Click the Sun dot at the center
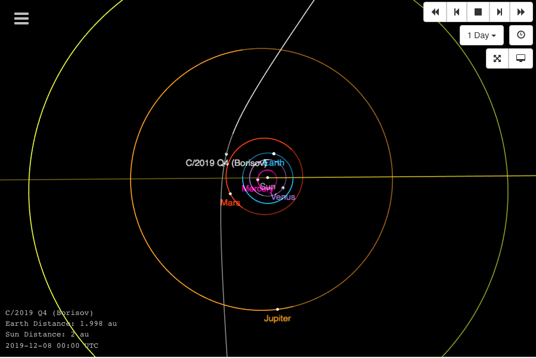The height and width of the screenshot is (358, 536). tap(268, 178)
